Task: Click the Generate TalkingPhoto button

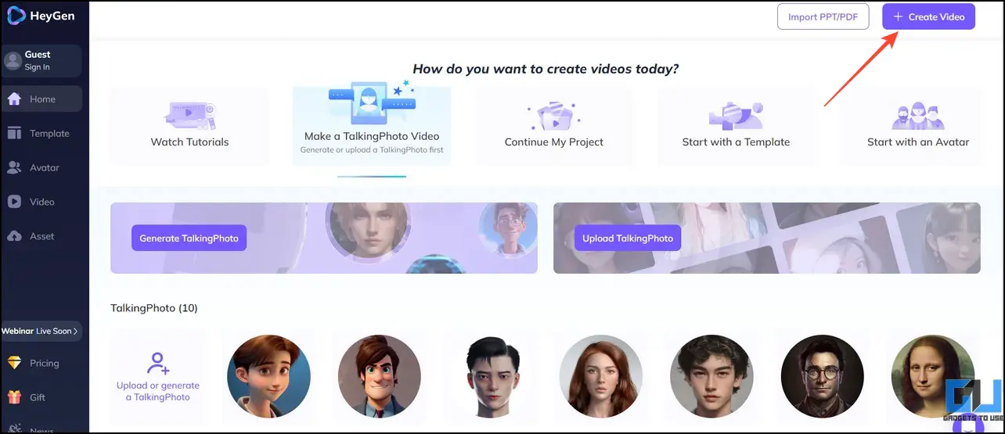Action: coord(189,238)
